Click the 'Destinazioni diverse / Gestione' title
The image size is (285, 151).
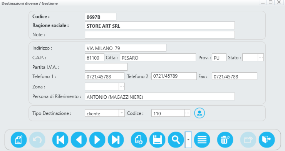tap(30, 3)
